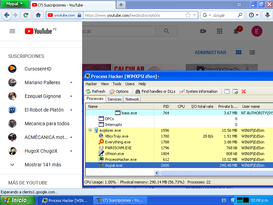Open the Help menu in Process Hacker
The height and width of the screenshot is (205, 273).
click(x=142, y=84)
